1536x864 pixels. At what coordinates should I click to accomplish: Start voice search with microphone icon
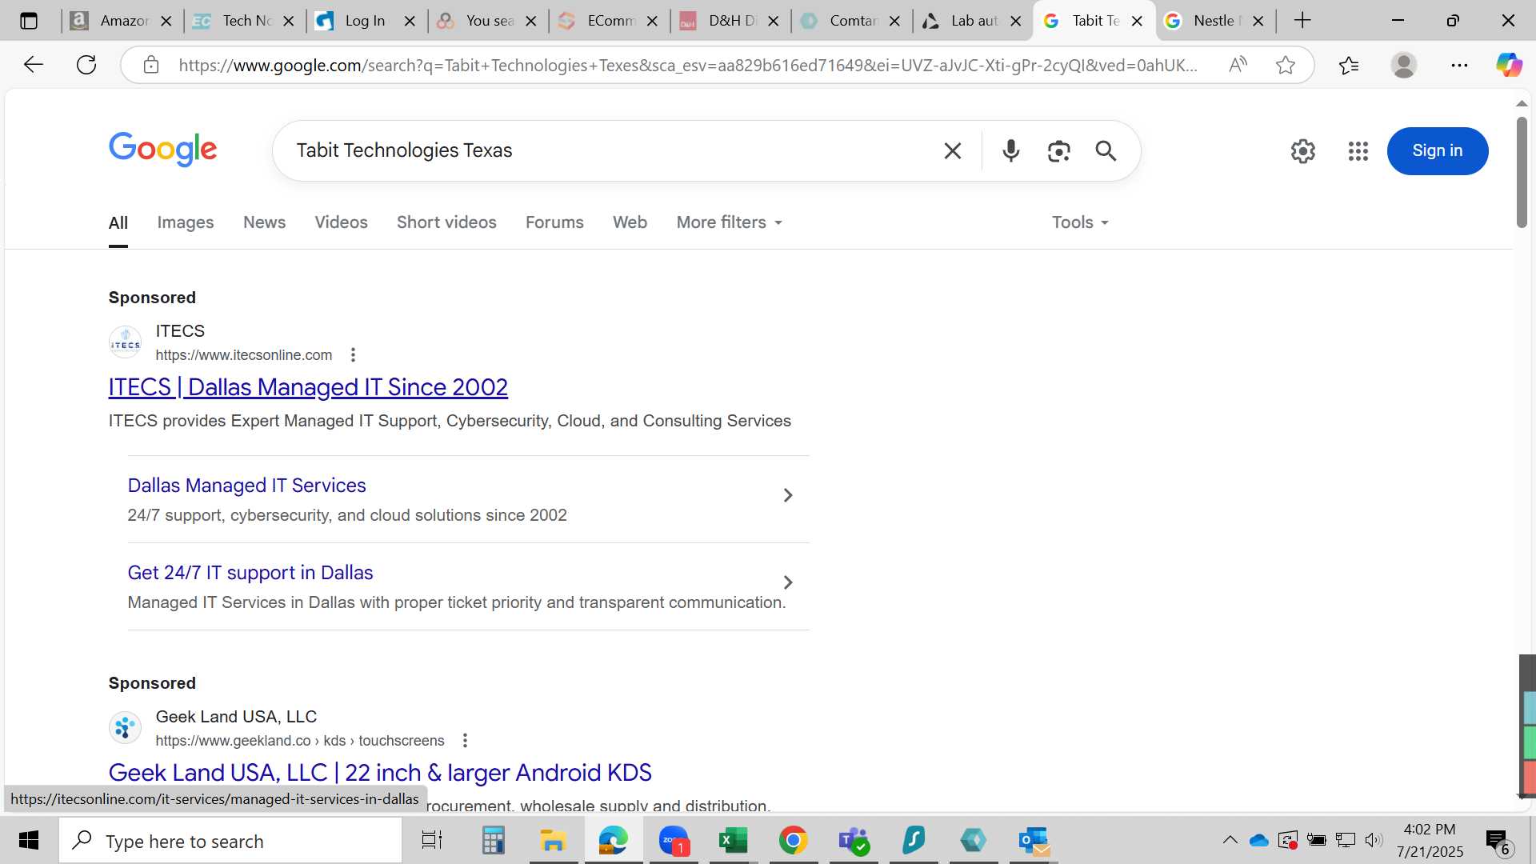[1011, 150]
